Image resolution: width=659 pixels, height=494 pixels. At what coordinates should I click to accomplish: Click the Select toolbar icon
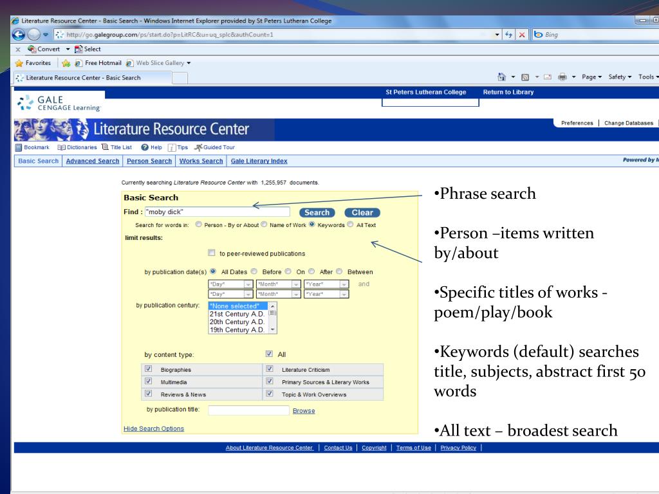(x=78, y=49)
